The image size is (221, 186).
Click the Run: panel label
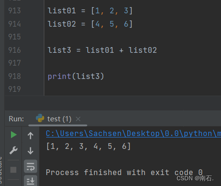[16, 119]
